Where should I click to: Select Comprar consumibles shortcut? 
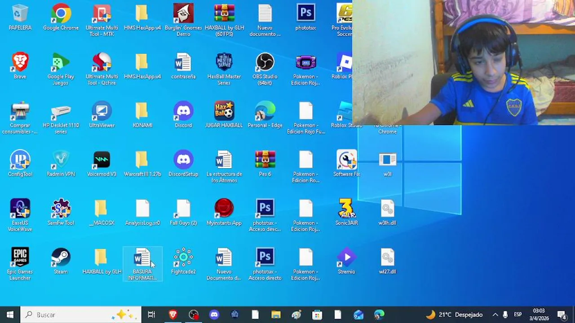(x=20, y=118)
